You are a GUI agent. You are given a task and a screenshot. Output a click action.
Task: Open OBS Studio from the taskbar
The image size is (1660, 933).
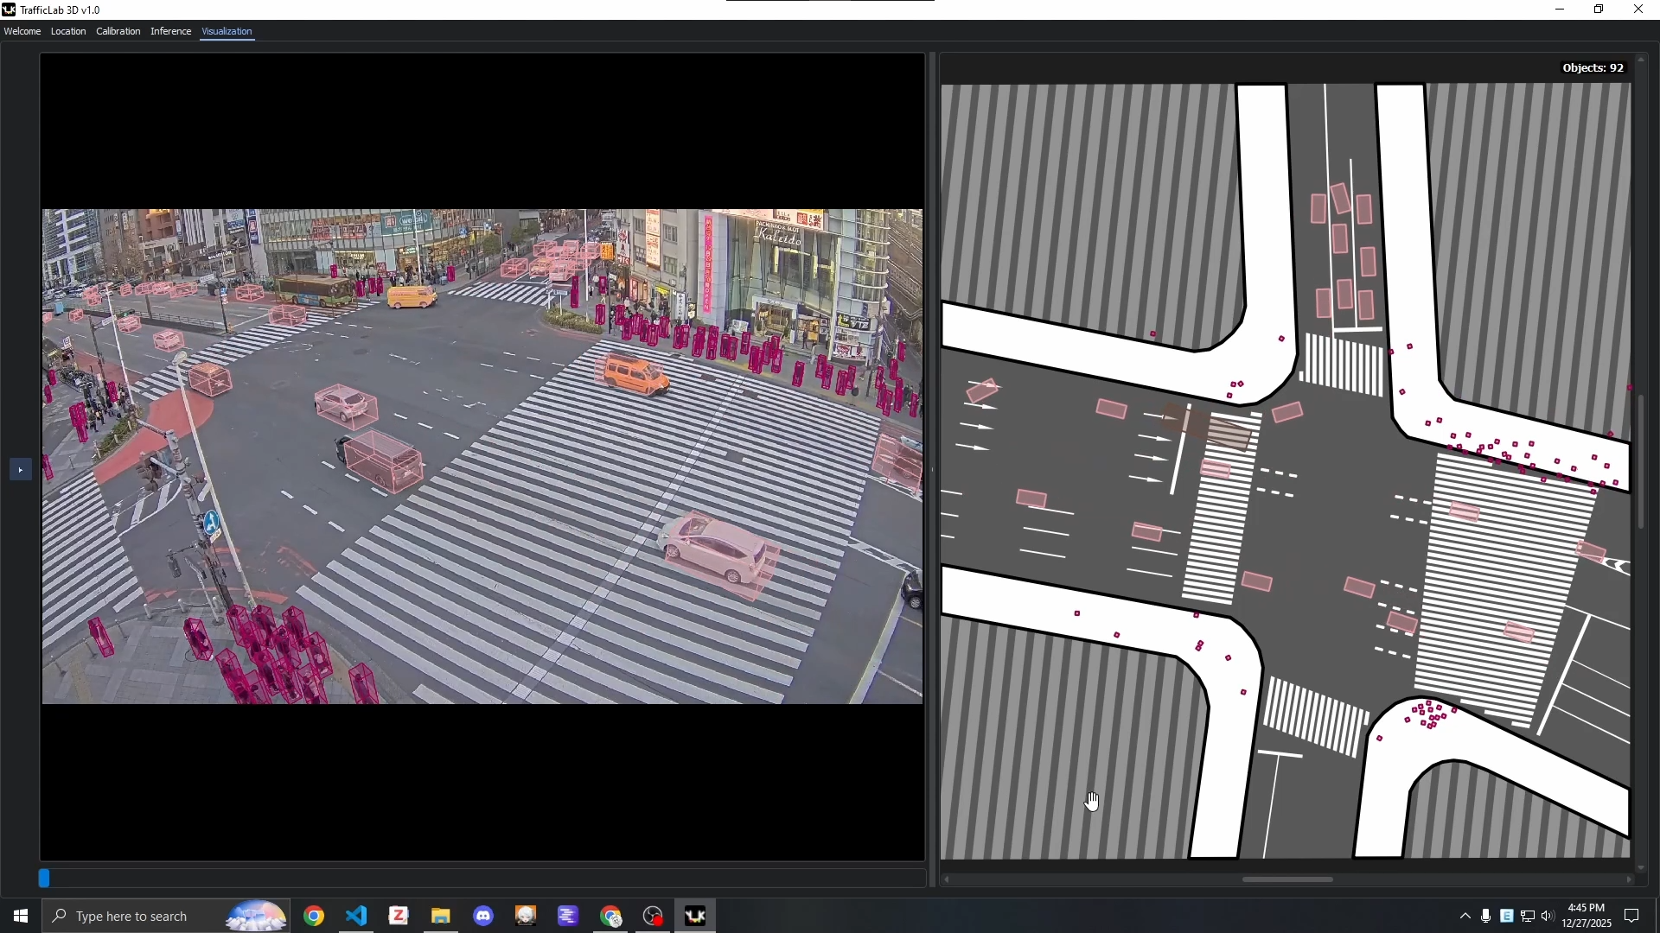[653, 916]
